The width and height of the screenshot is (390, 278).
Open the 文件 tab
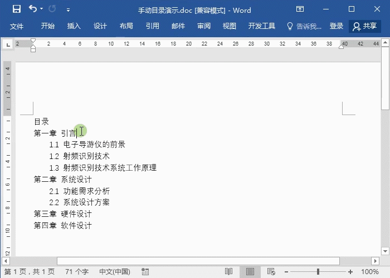[x=17, y=26]
